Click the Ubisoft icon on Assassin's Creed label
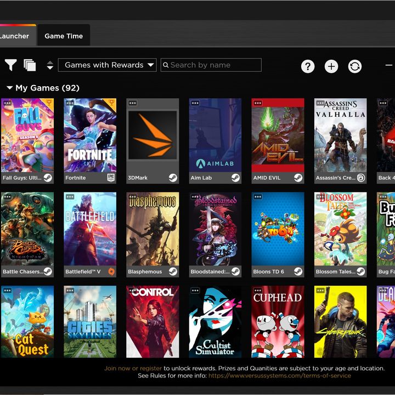The width and height of the screenshot is (395, 395). [361, 178]
